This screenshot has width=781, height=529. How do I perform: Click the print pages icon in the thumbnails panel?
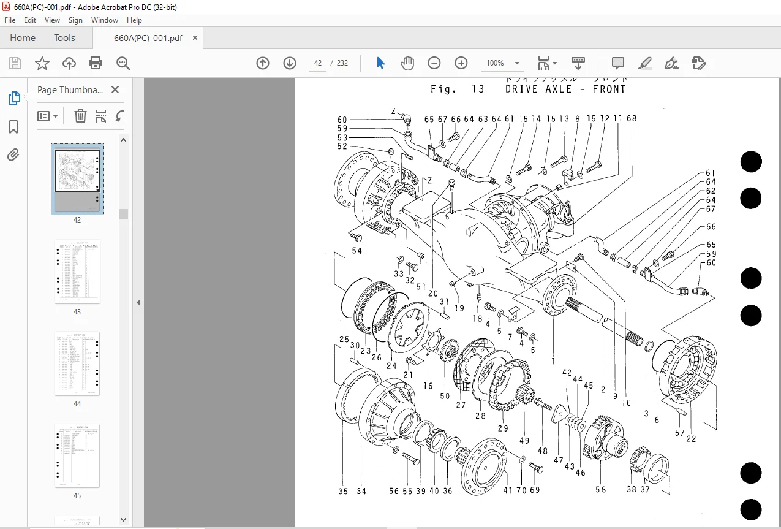tap(100, 116)
